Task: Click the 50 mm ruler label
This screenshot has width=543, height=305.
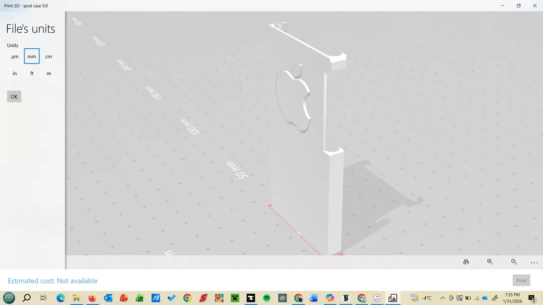Action: click(x=237, y=169)
